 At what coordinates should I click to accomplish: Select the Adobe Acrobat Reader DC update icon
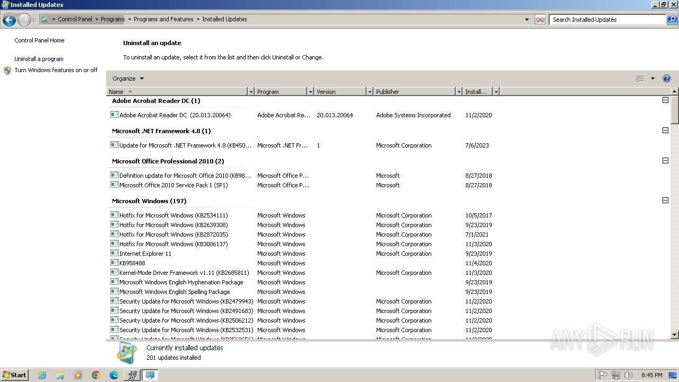114,115
